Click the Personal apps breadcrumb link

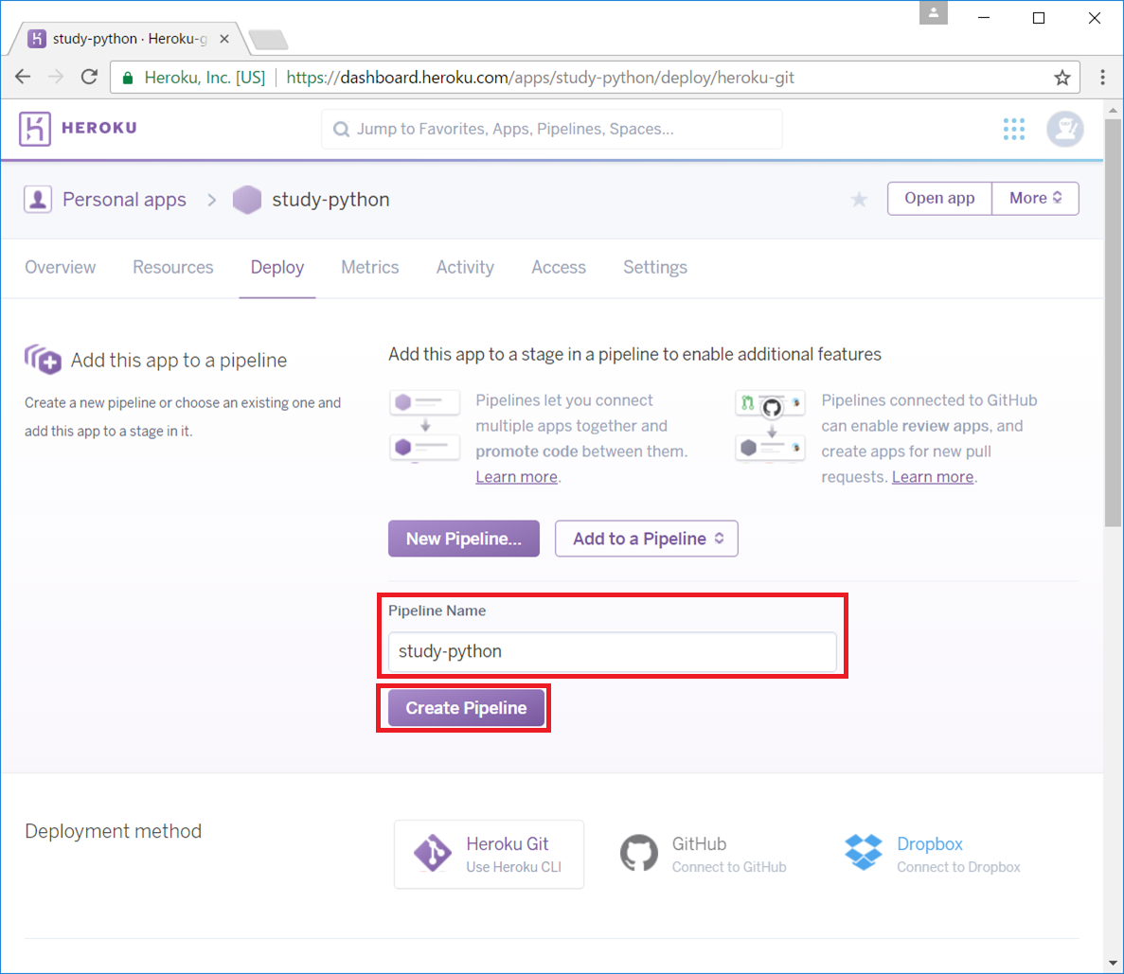(x=124, y=200)
